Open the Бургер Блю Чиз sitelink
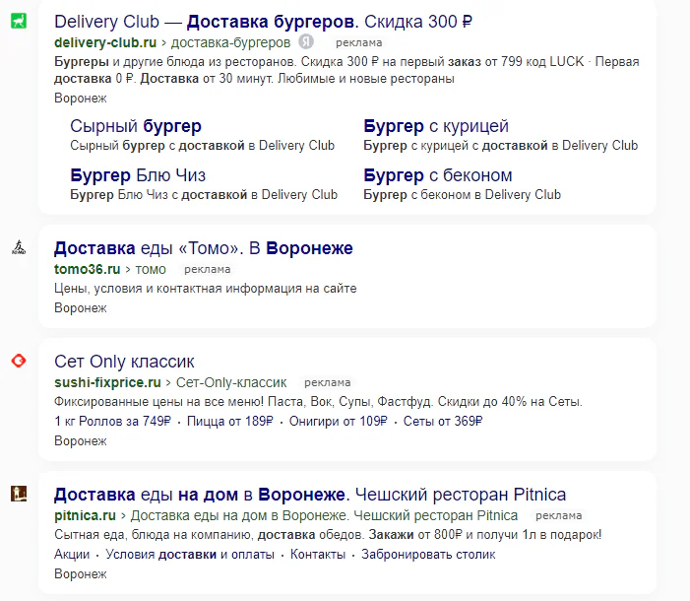Screen dimensions: 690x601 [x=138, y=175]
